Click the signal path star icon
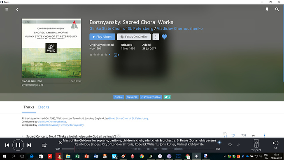Viewport: 284px width, 160px height. tap(219, 142)
